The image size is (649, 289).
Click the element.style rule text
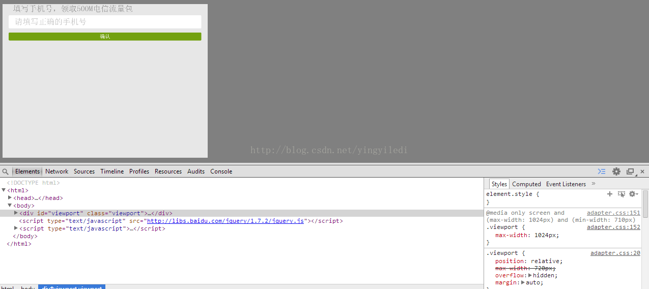click(512, 194)
